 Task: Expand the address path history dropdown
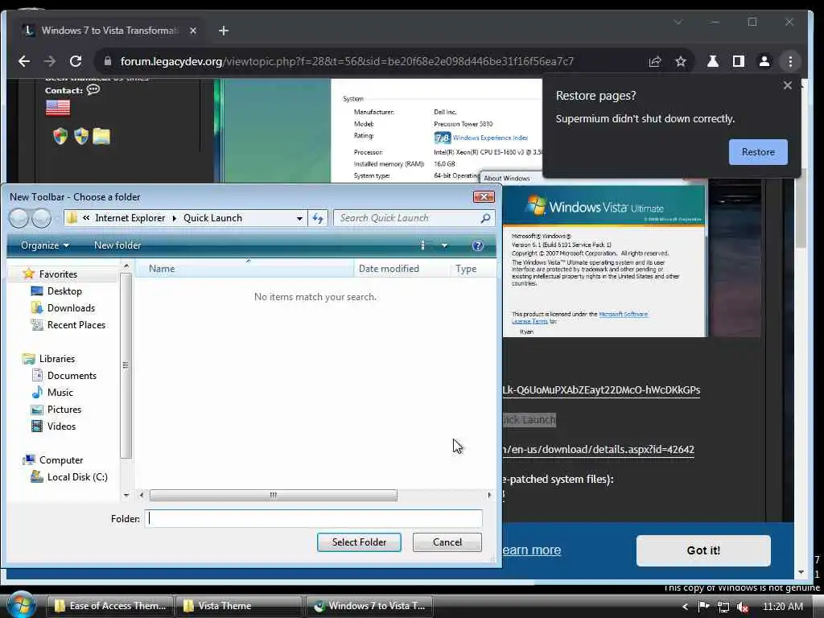[299, 218]
